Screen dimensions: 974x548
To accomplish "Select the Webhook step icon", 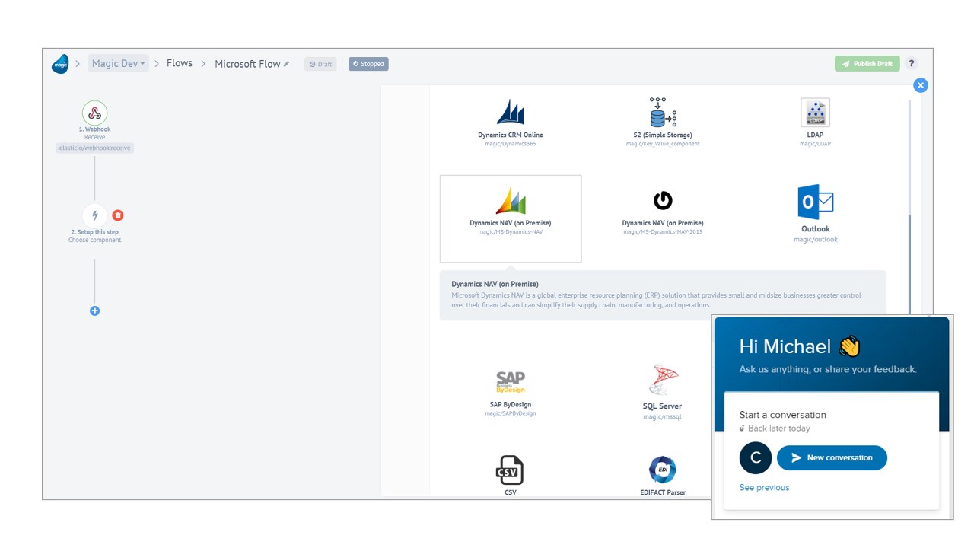I will pos(94,113).
